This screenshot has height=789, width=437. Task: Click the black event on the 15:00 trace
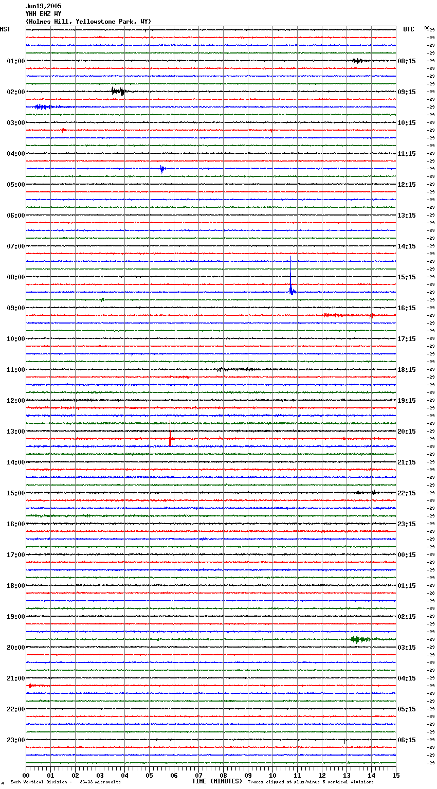point(367,493)
